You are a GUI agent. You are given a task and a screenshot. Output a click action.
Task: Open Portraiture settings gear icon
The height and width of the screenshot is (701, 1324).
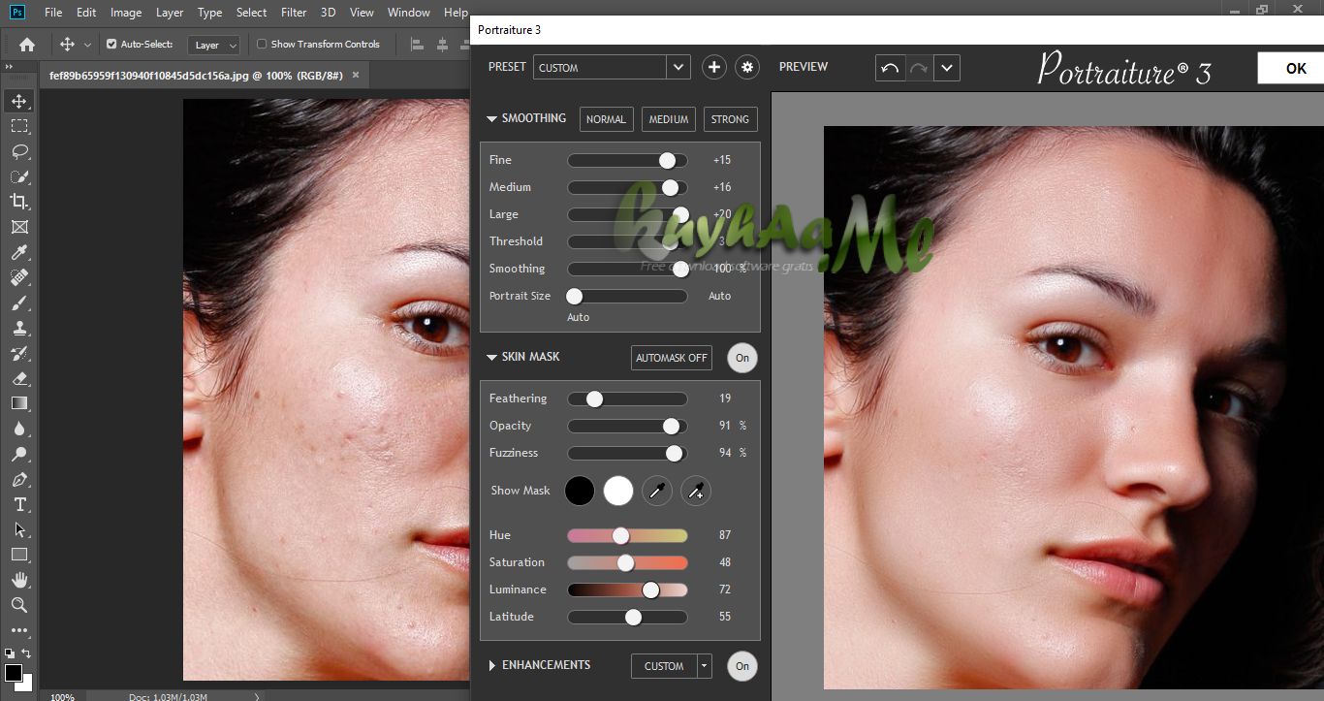click(x=747, y=67)
